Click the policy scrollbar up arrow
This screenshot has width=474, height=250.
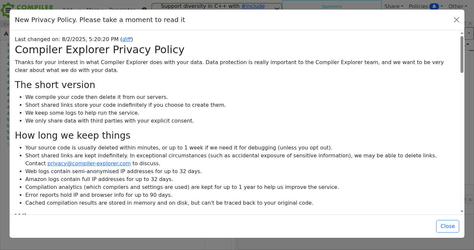(462, 33)
